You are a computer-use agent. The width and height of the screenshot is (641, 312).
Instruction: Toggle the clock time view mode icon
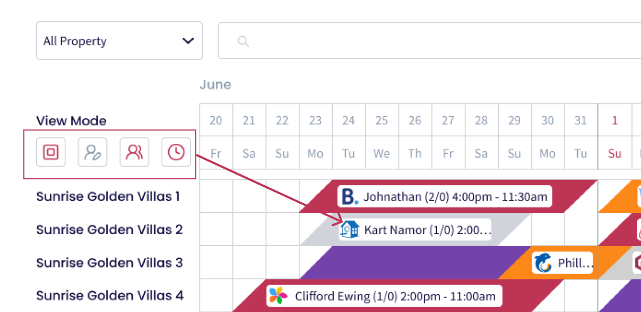pyautogui.click(x=176, y=153)
